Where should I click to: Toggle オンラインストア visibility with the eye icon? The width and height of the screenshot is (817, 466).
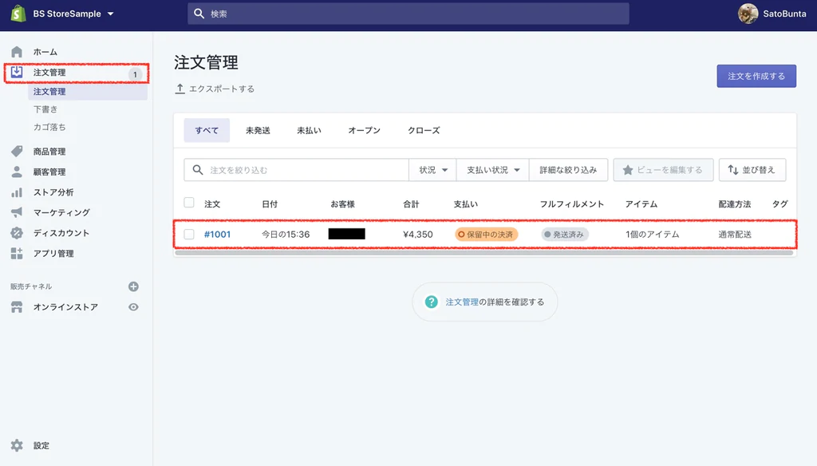pos(133,306)
